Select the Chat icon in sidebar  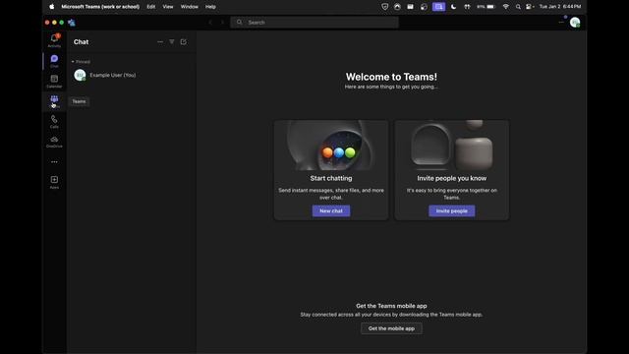[54, 61]
